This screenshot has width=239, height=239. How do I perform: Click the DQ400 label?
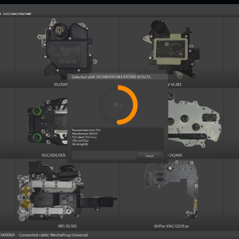[175, 155]
